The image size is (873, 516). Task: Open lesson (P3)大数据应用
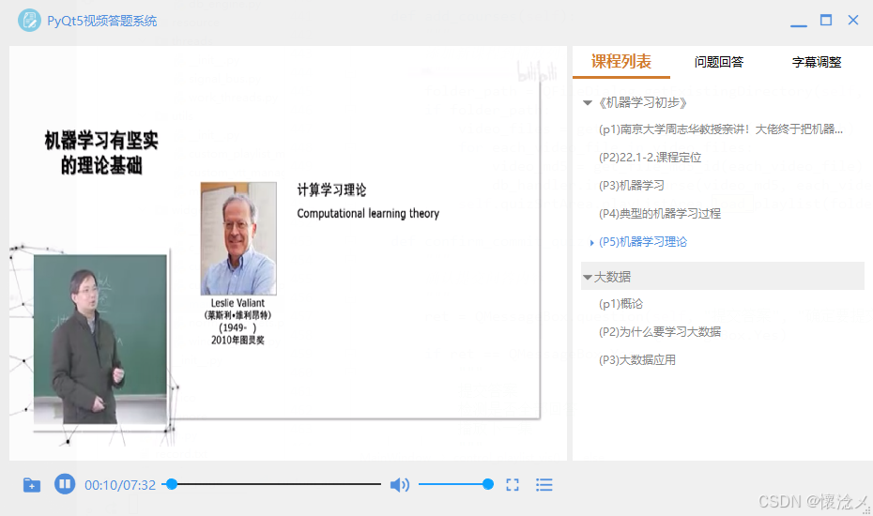pyautogui.click(x=637, y=360)
